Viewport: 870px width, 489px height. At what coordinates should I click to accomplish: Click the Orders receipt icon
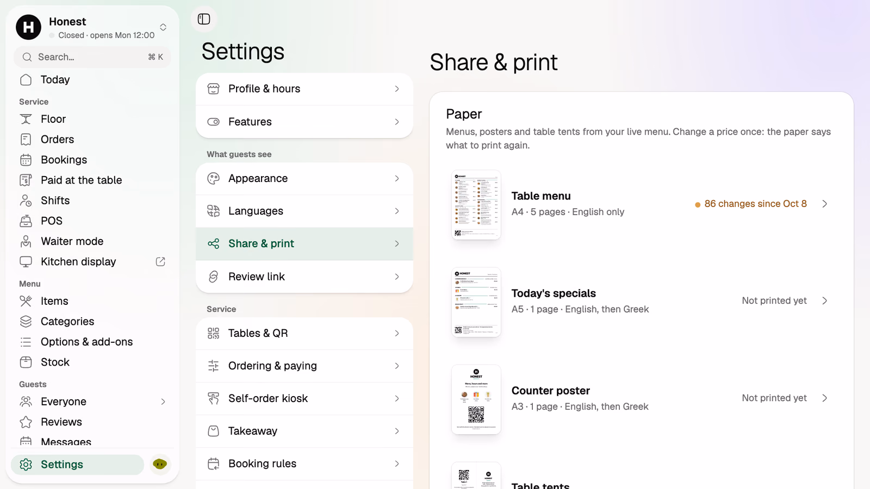tap(26, 140)
